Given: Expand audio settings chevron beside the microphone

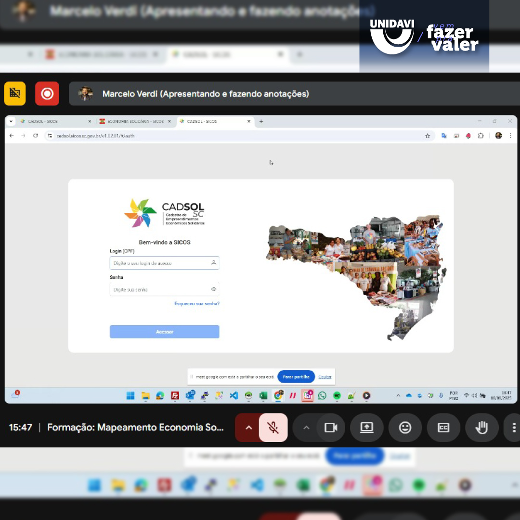Looking at the screenshot, I should [x=249, y=428].
